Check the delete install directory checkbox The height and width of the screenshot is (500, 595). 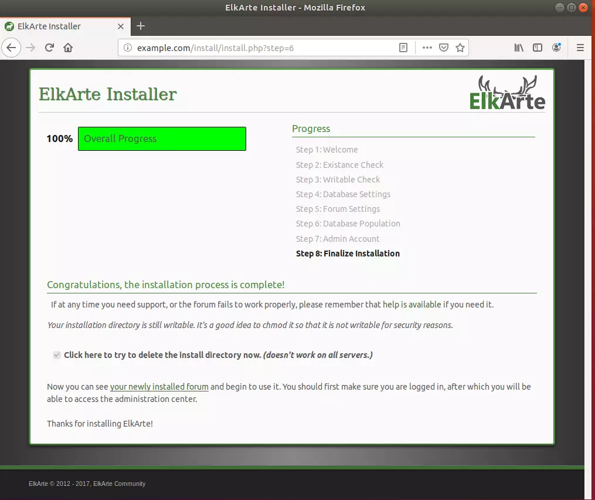click(x=57, y=355)
